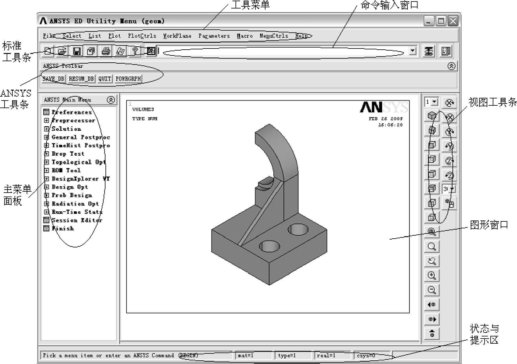This screenshot has width=517, height=364.
Task: Expand the ROM Tool node
Action: [46, 170]
